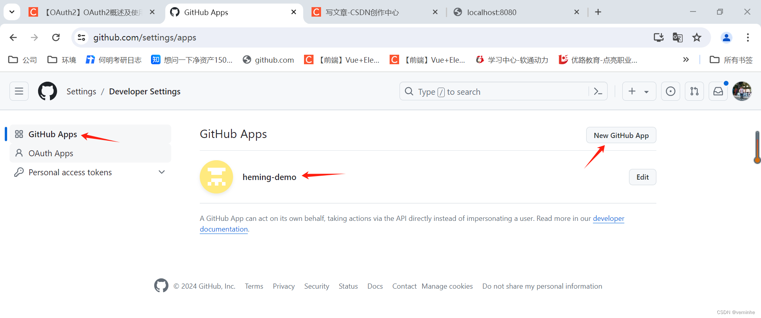Click the footer GitHub logo icon
Screen dimensions: 761x318
pos(161,285)
